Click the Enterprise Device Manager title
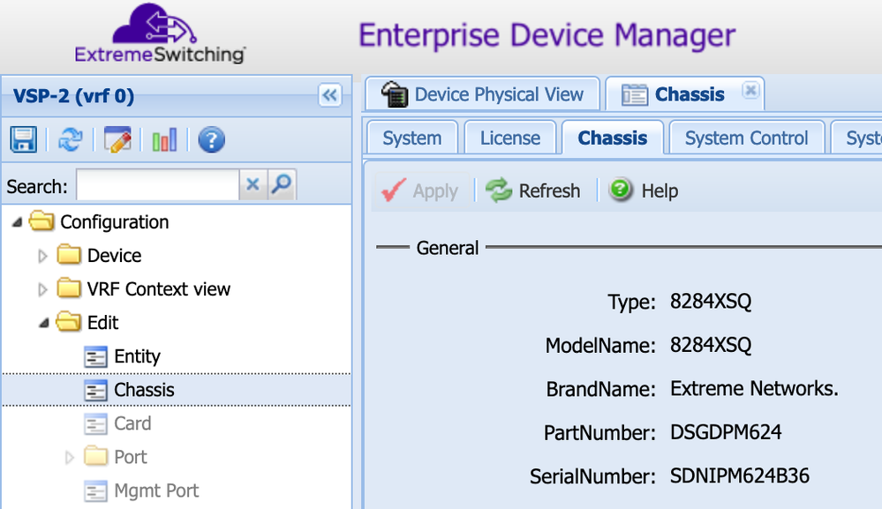 [x=547, y=35]
